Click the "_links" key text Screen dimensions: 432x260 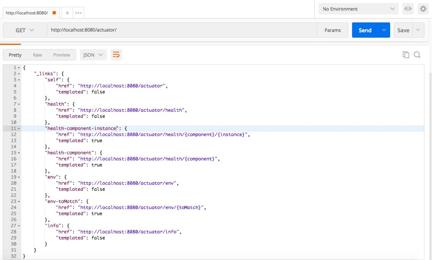(x=45, y=74)
